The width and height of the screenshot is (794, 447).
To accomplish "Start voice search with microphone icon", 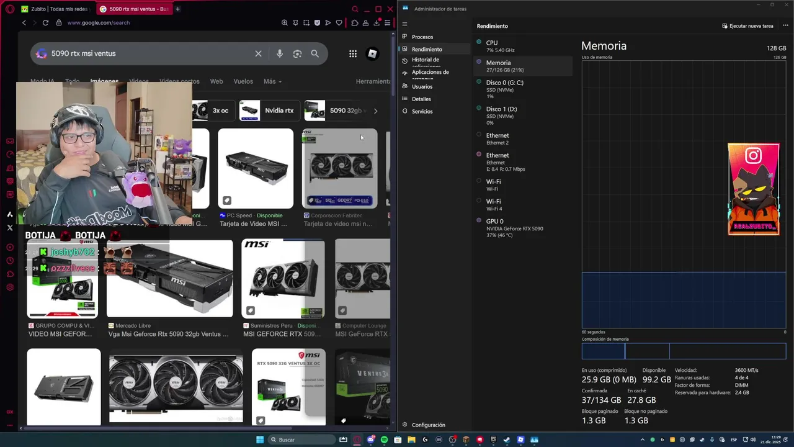I will click(x=280, y=53).
